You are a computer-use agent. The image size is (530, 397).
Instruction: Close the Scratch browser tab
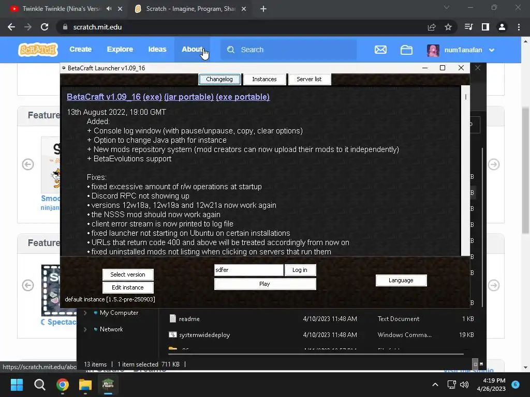[244, 9]
